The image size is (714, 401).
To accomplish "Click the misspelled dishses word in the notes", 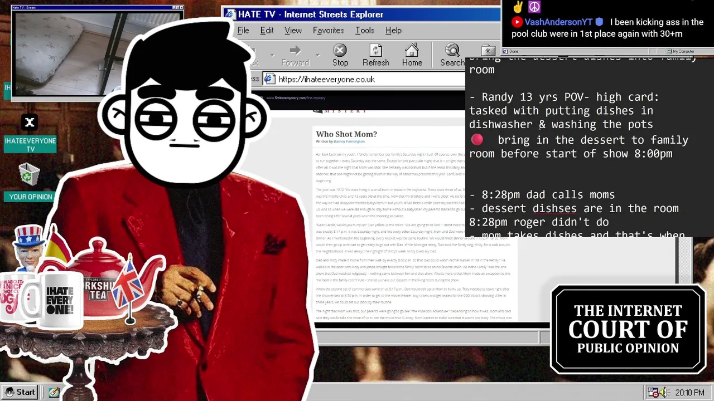I will pyautogui.click(x=554, y=208).
